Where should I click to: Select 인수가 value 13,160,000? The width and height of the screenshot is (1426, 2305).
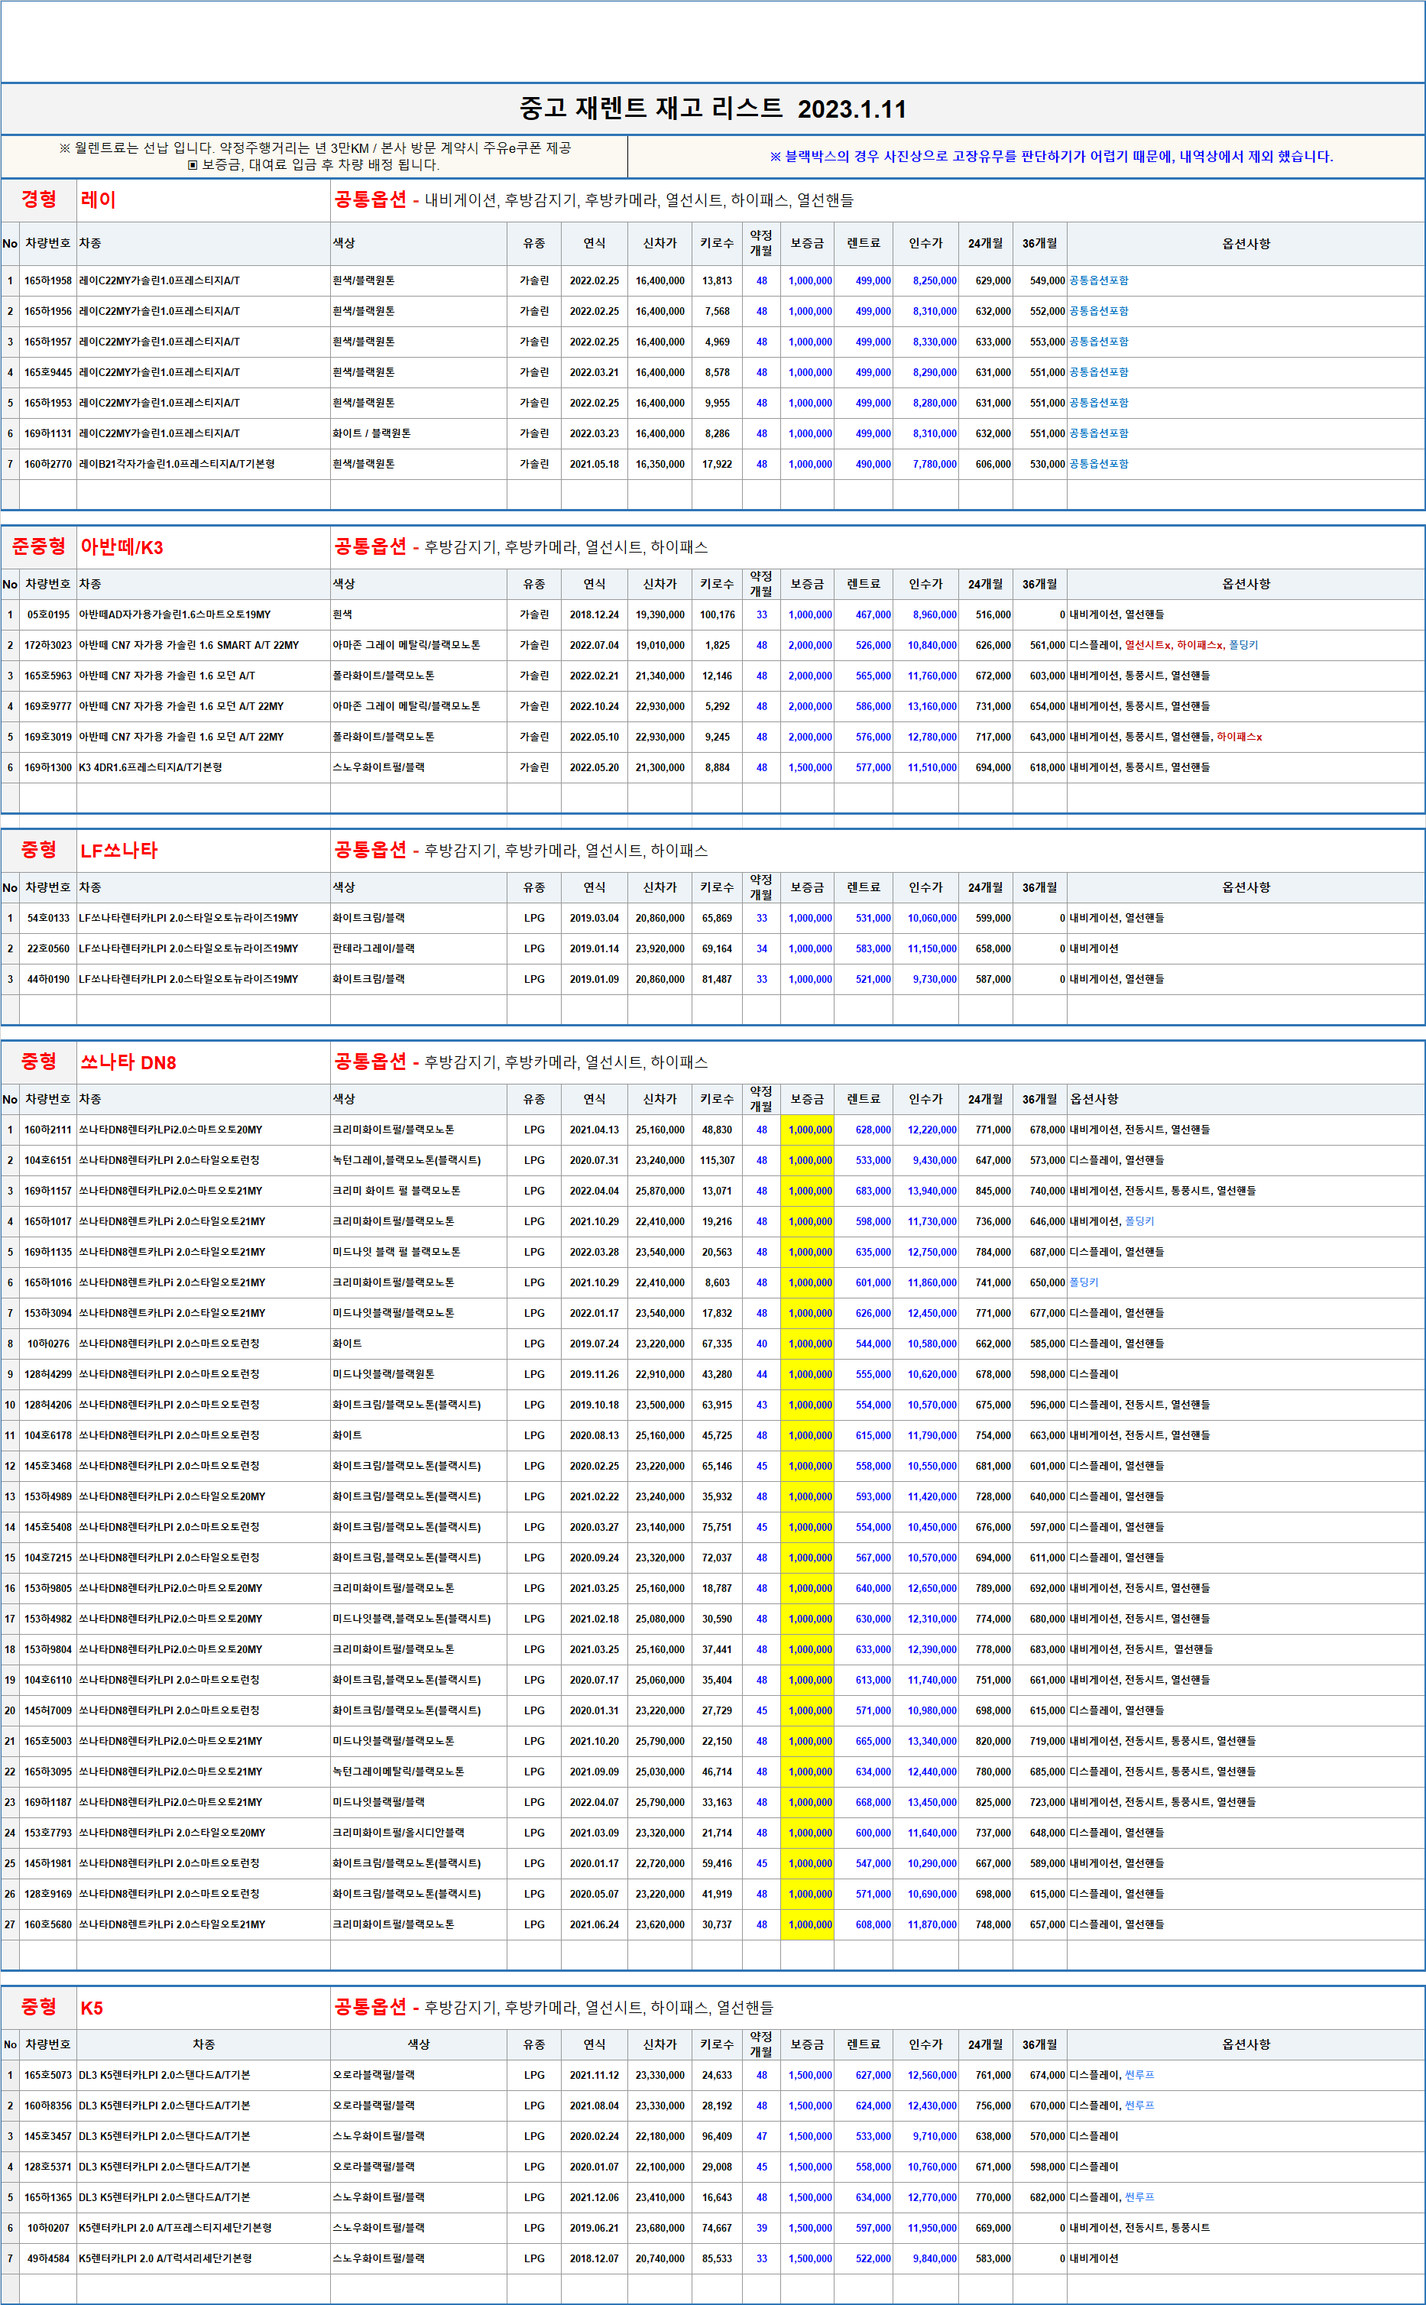point(932,706)
